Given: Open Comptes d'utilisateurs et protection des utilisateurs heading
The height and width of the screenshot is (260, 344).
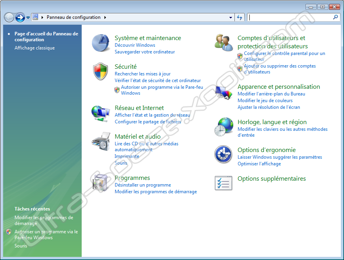Looking at the screenshot, I should (x=273, y=42).
